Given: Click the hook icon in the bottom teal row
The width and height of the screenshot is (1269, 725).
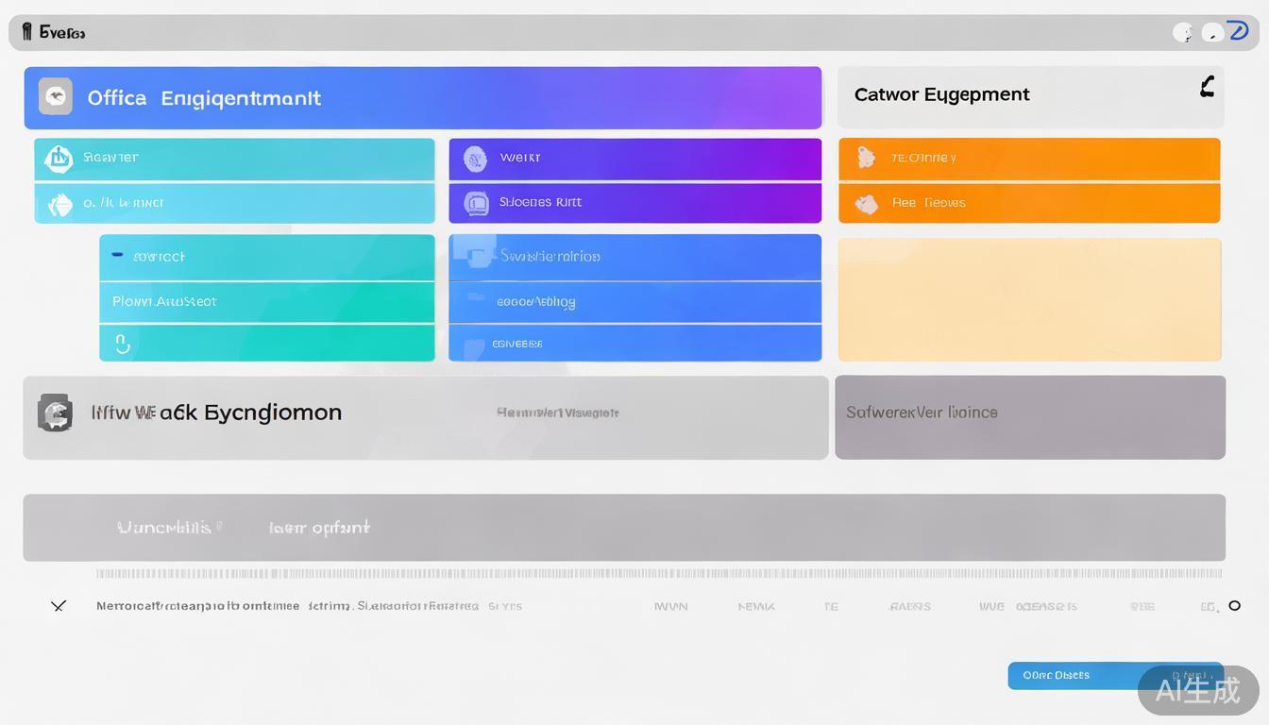Looking at the screenshot, I should [122, 344].
